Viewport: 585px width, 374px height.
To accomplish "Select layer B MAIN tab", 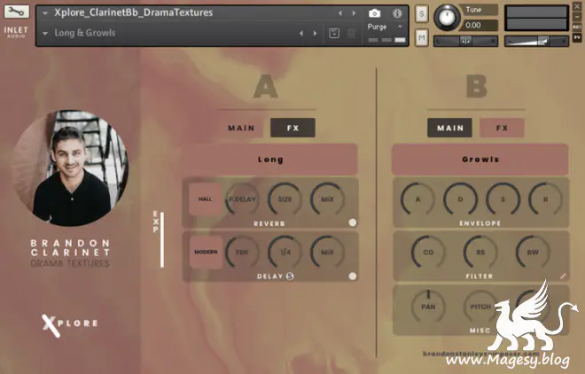I will click(x=449, y=128).
